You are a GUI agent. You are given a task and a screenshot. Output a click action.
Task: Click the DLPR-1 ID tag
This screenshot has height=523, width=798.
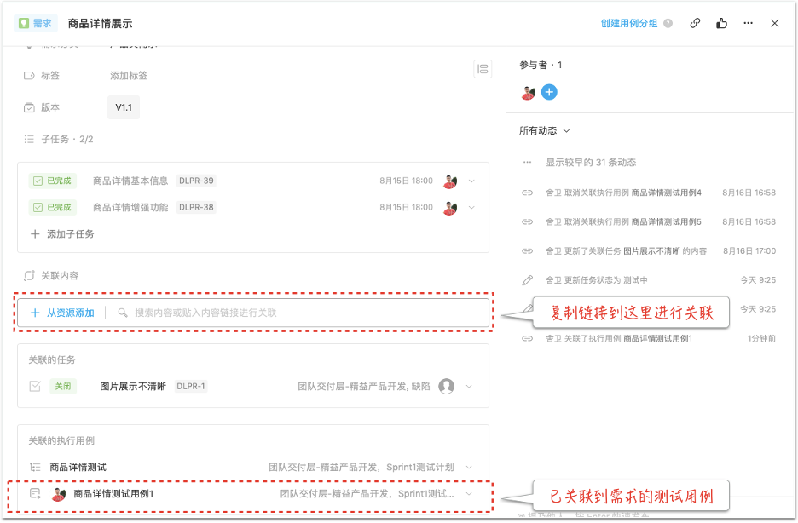coord(191,386)
